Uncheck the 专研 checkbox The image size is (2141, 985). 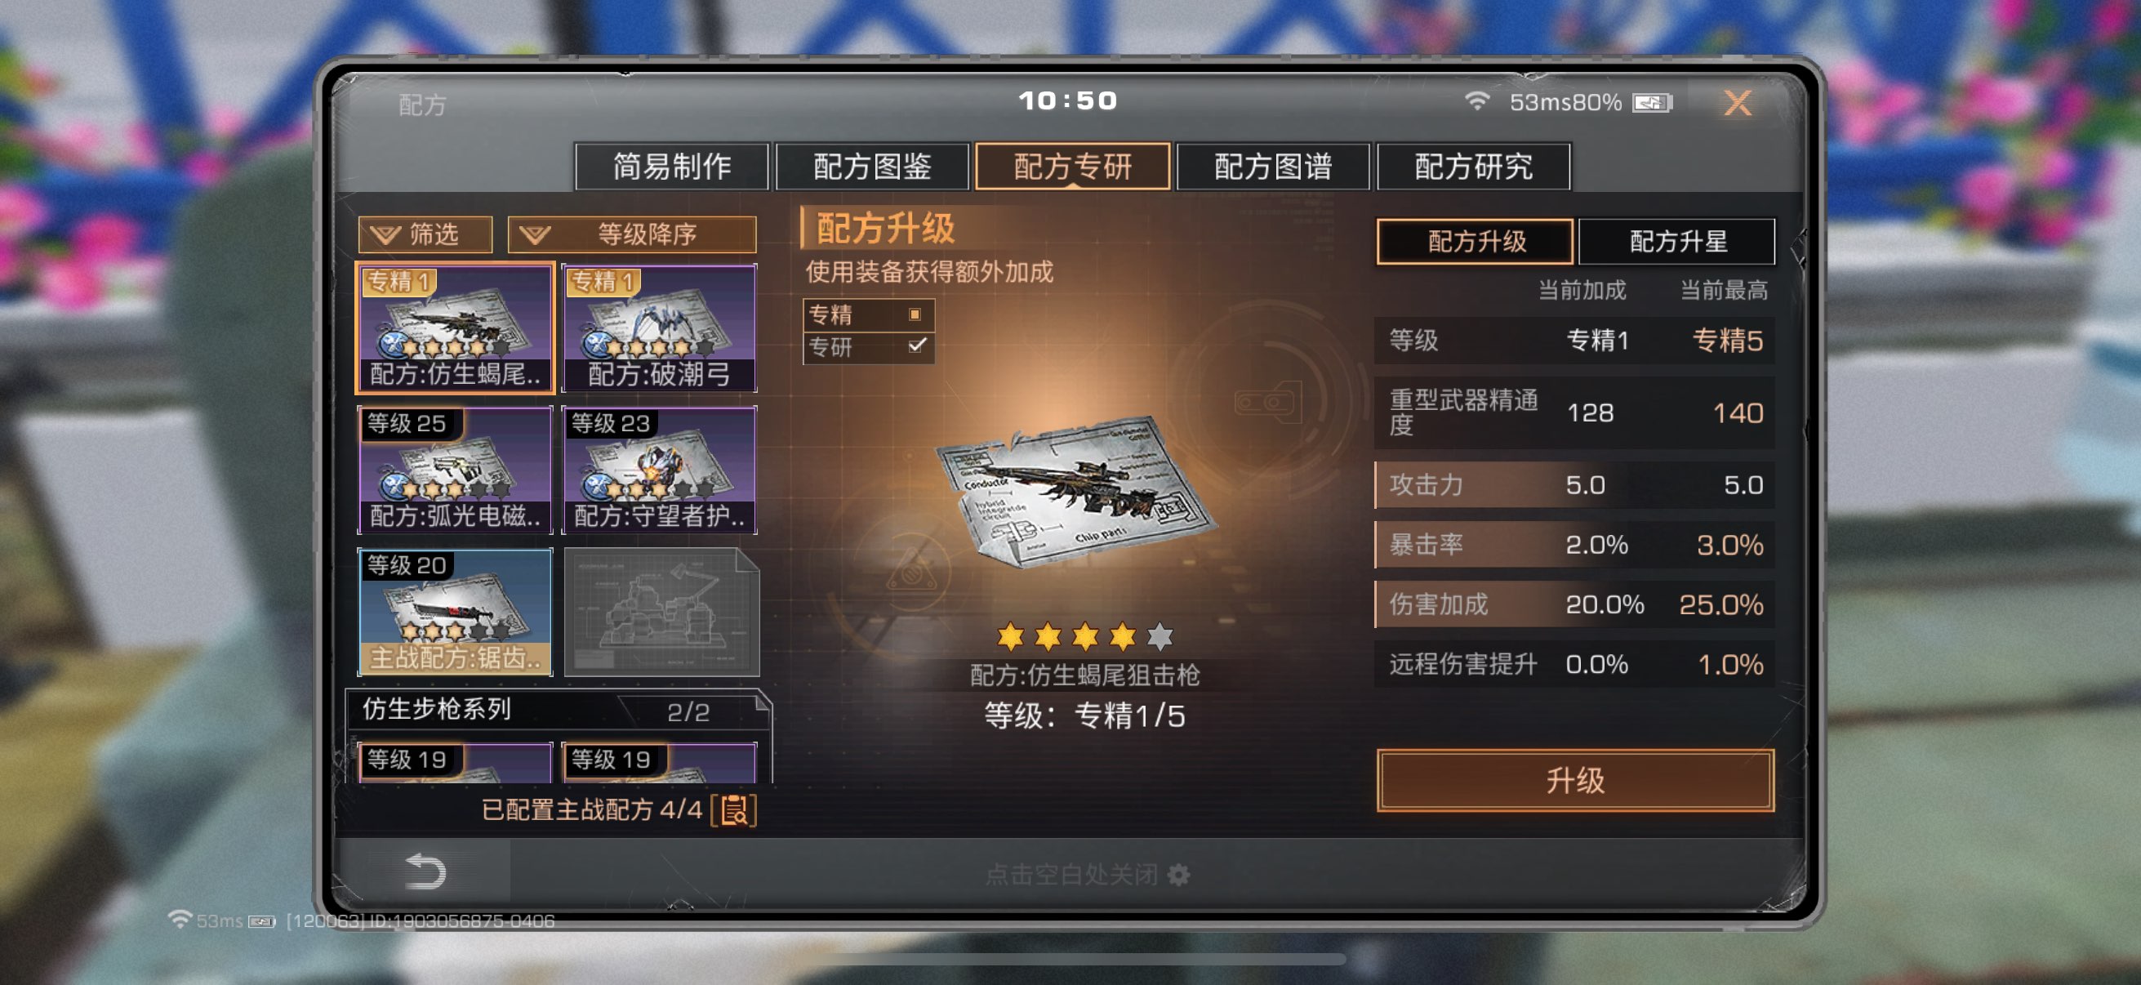coord(916,345)
